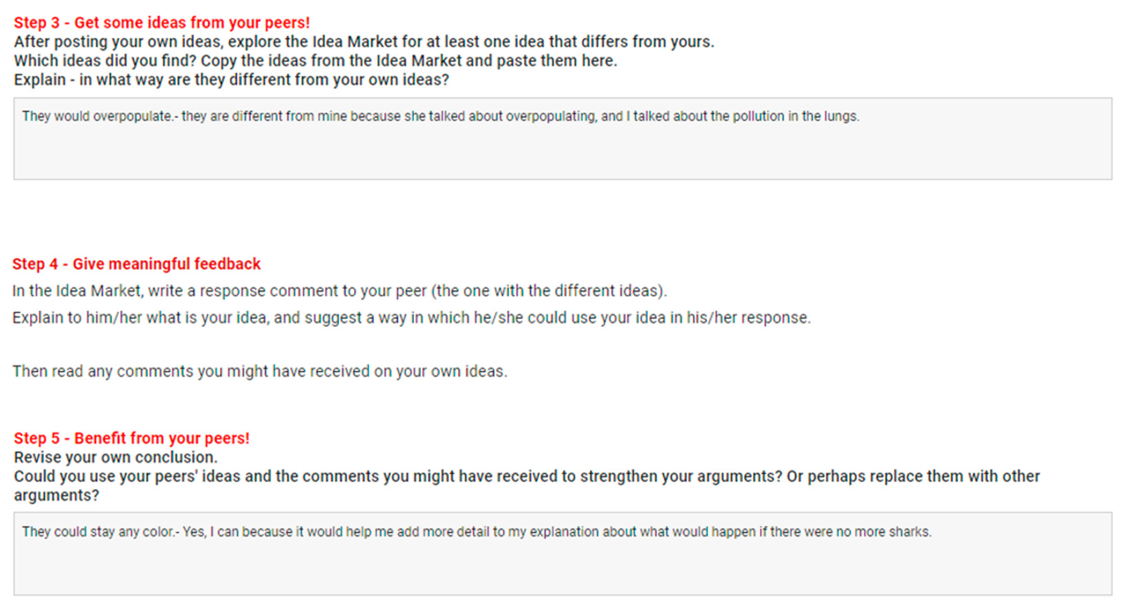Click the 'Step 5 - Benefit from your peers!' heading
This screenshot has height=611, width=1122.
[131, 438]
